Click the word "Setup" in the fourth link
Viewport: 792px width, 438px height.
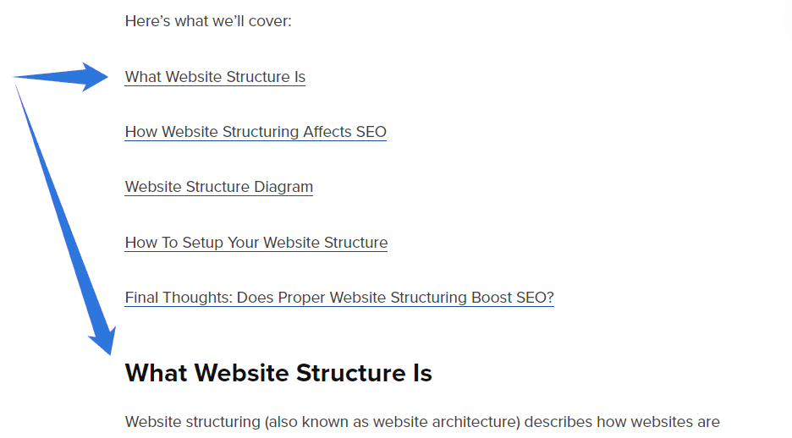coord(202,242)
